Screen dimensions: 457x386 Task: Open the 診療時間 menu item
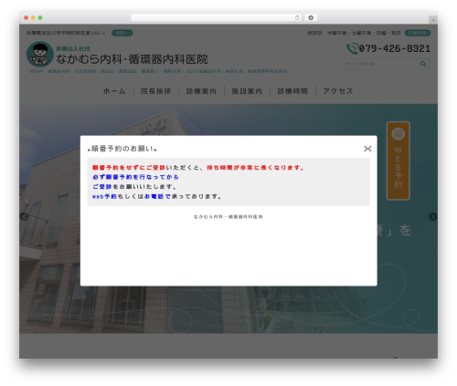tap(292, 91)
